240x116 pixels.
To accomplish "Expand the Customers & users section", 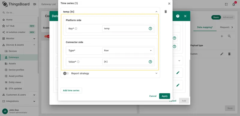I will [x=19, y=95].
